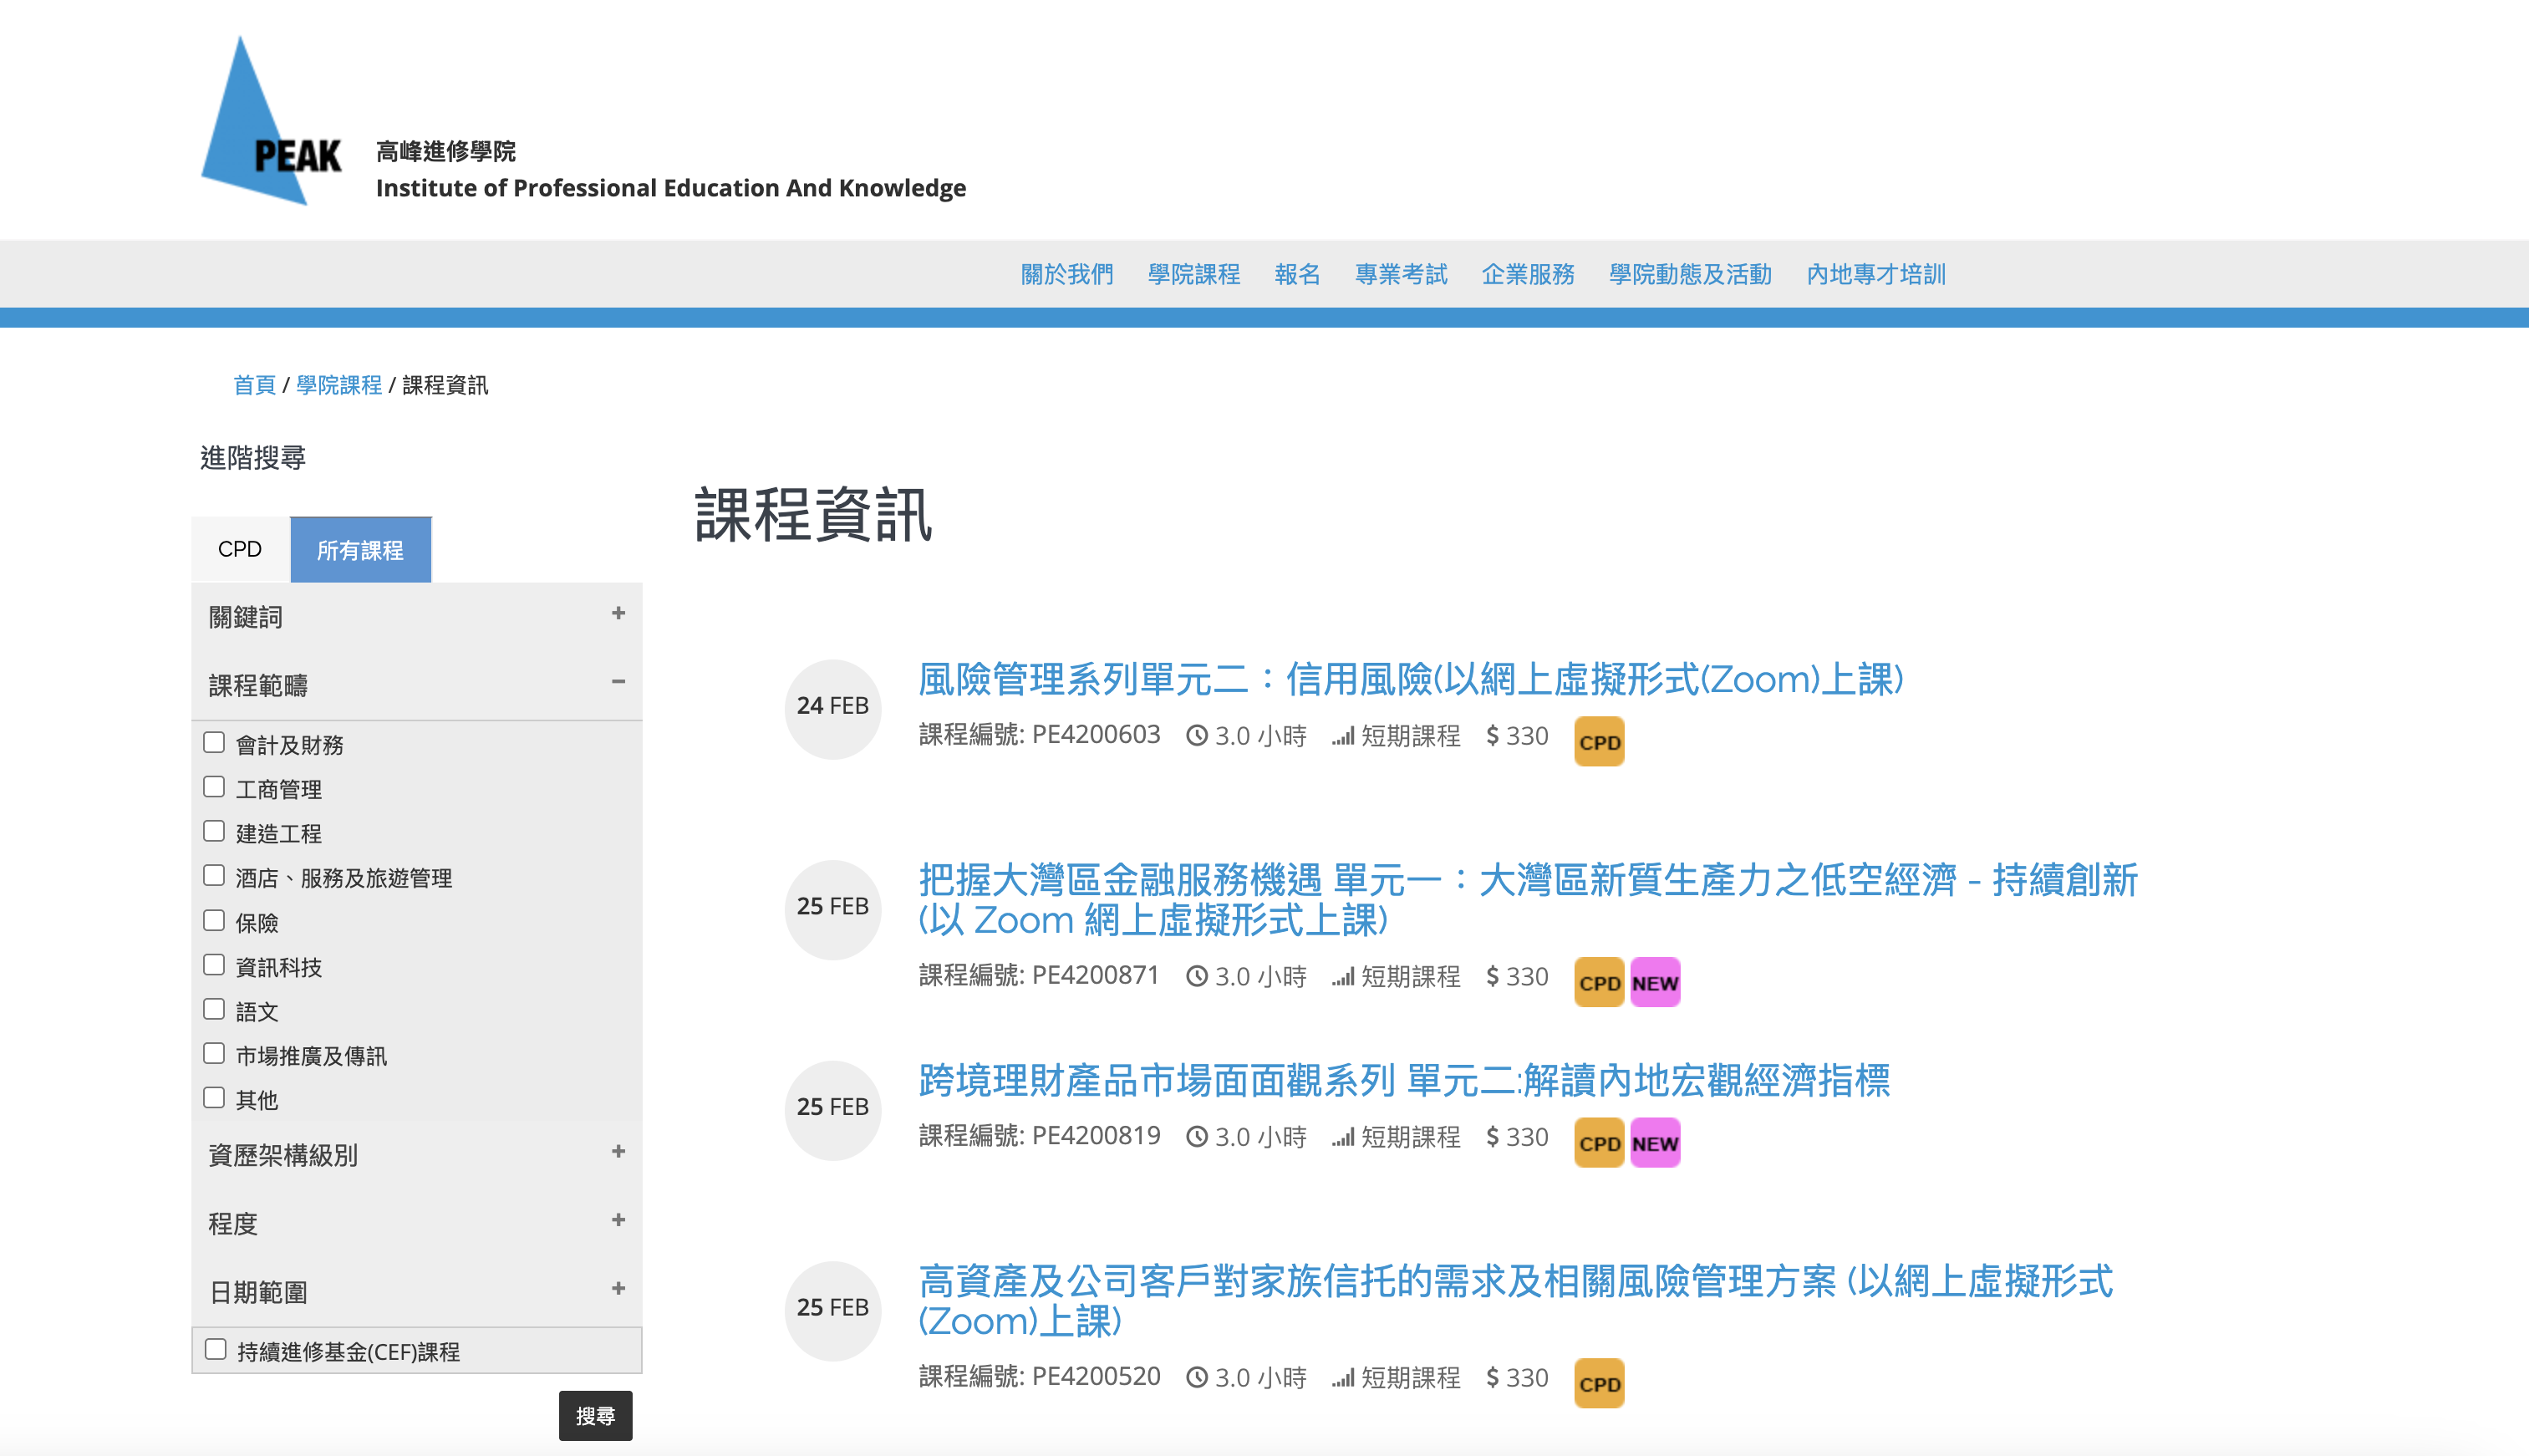This screenshot has width=2529, height=1456.
Task: Enable the 資訊科技 category checkbox
Action: click(x=214, y=965)
